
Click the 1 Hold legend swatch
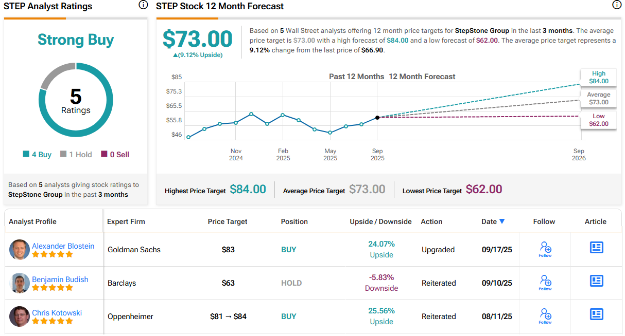point(63,154)
